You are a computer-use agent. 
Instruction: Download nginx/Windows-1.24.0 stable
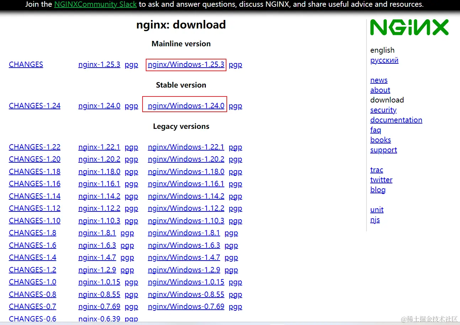coord(186,106)
